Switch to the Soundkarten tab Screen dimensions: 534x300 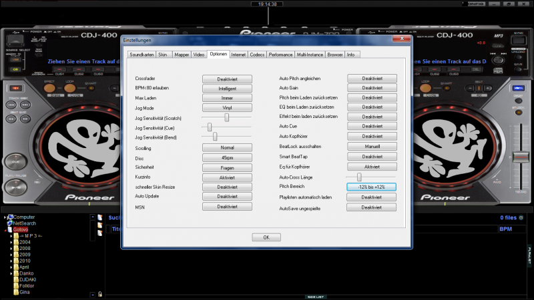click(x=141, y=54)
